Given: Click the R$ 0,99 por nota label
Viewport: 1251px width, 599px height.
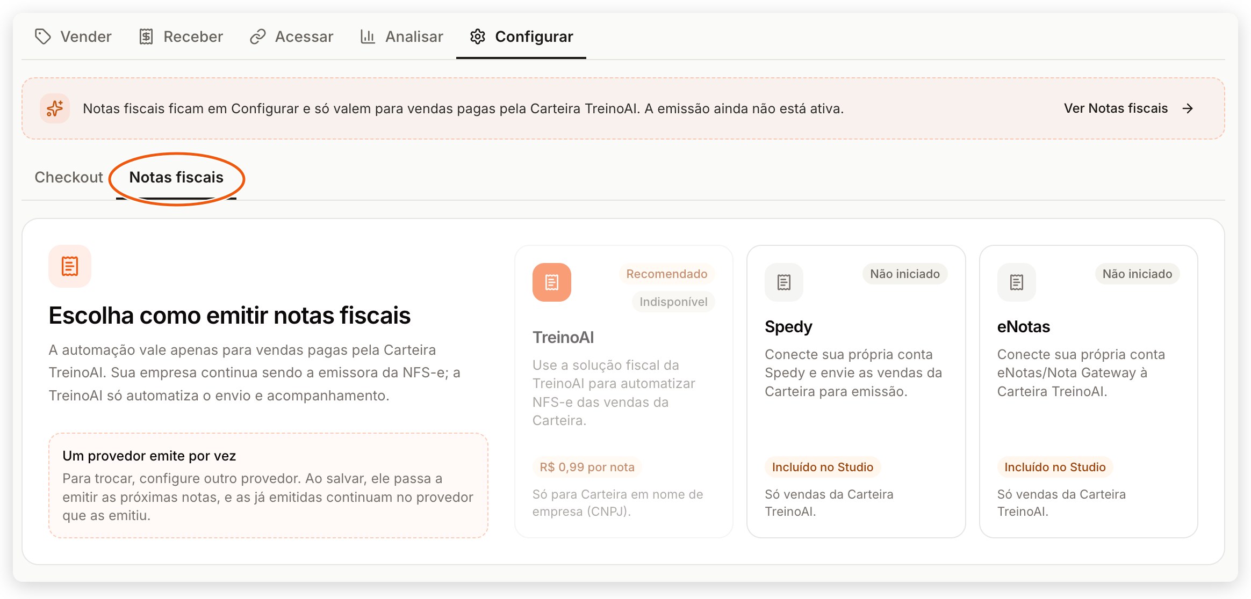Looking at the screenshot, I should pos(587,467).
